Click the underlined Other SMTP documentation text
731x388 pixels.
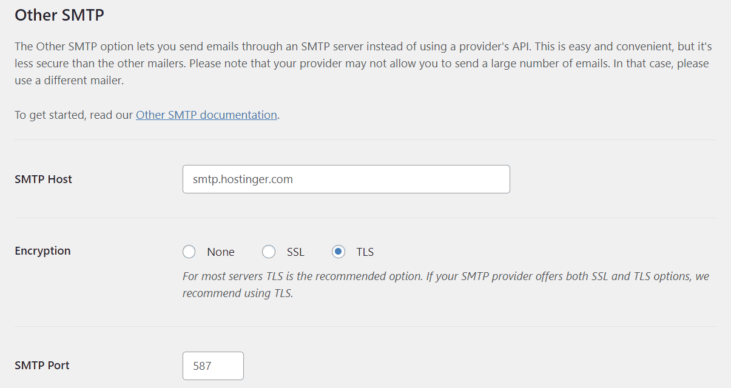206,115
